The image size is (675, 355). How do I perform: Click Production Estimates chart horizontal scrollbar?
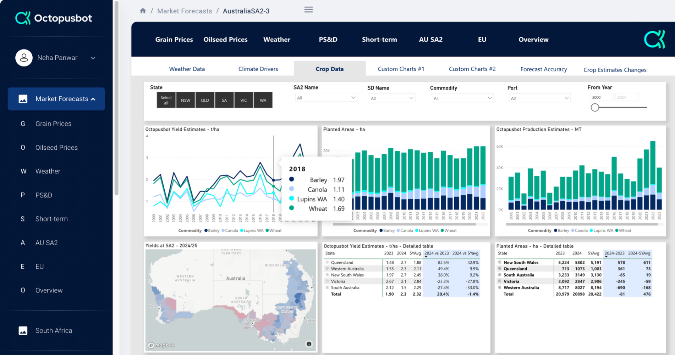click(582, 224)
